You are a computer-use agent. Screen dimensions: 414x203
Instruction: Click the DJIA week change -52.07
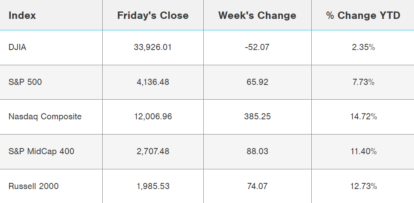pyautogui.click(x=257, y=47)
